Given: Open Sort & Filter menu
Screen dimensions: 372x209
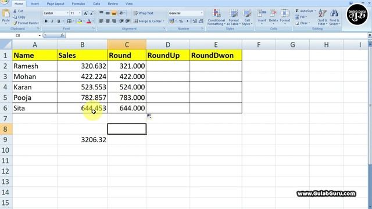Looking at the screenshot, I should point(323,17).
